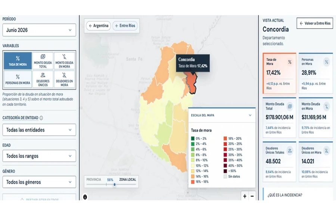
Task: Click the icon on Deudores Únicos Totales card
Action: [290, 151]
